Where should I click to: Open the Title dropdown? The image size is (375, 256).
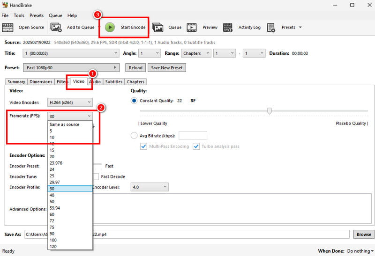(x=71, y=53)
